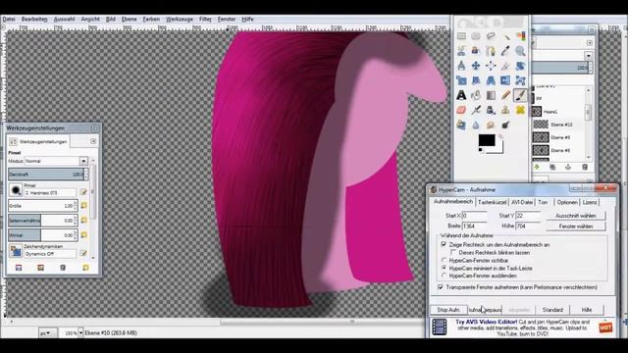
Task: Open the zoom percentage dropdown in status bar
Action: pyautogui.click(x=80, y=333)
